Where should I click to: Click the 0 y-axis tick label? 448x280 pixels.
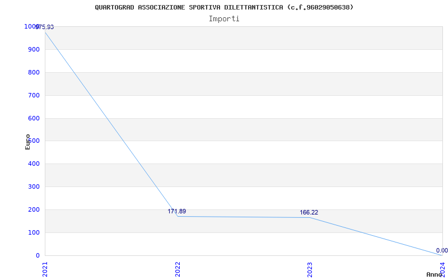(x=38, y=255)
